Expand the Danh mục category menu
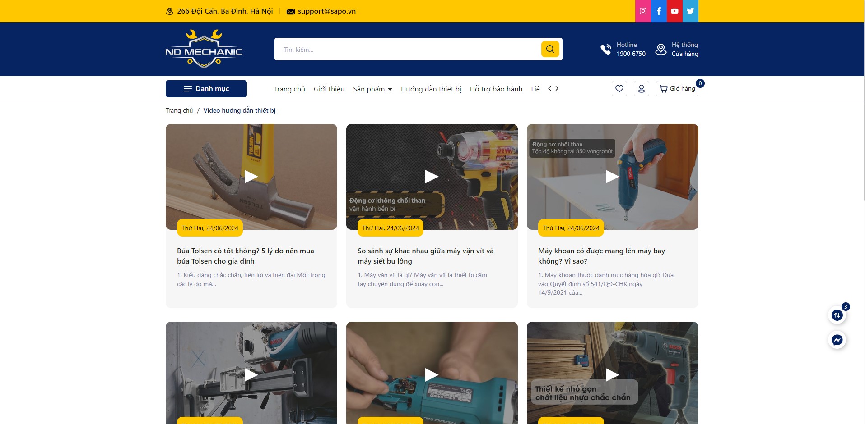 click(x=206, y=89)
